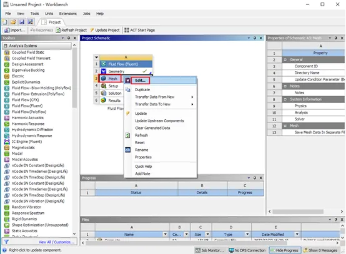
Task: Select the Setup cell in schematic
Action: tap(112, 86)
